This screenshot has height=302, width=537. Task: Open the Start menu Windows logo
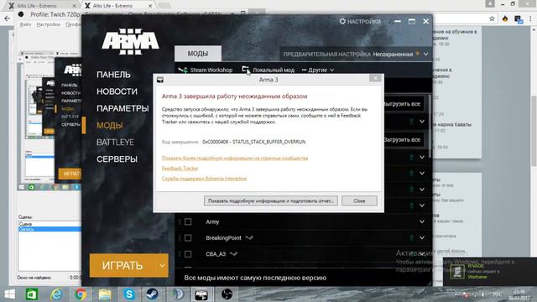coord(9,294)
